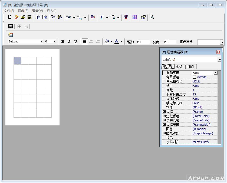Click the merge cells grid icon
This screenshot has width=227, height=183.
(x=134, y=17)
